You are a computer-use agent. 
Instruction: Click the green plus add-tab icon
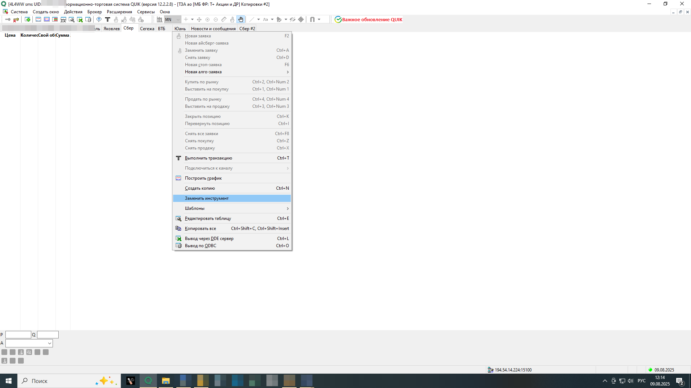[28, 19]
